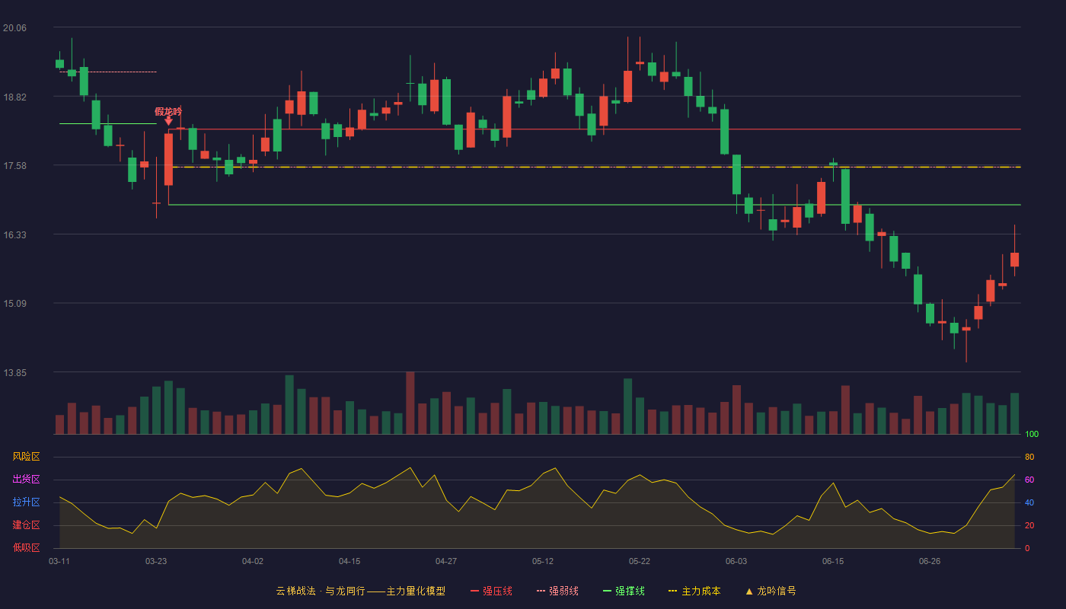Click the red 0 indicator scale value

click(x=1027, y=548)
